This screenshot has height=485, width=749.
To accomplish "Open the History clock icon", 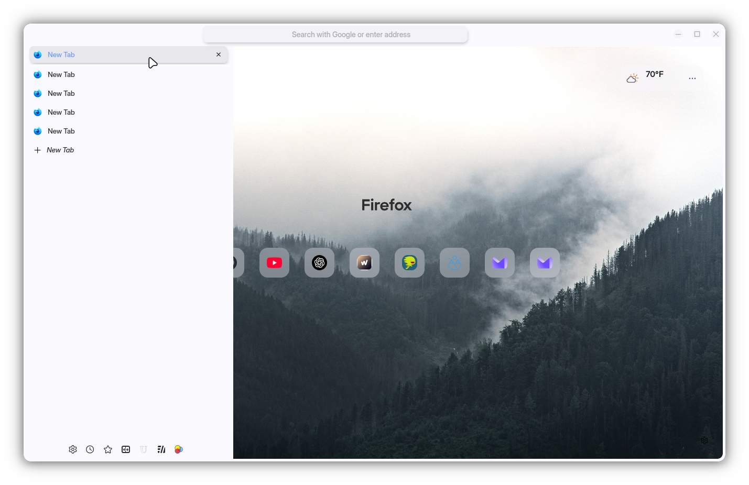I will click(x=90, y=449).
